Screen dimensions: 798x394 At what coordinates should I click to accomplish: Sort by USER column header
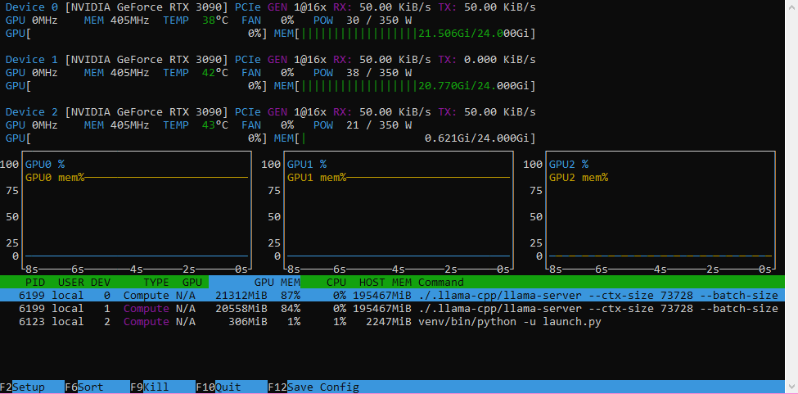pos(70,282)
